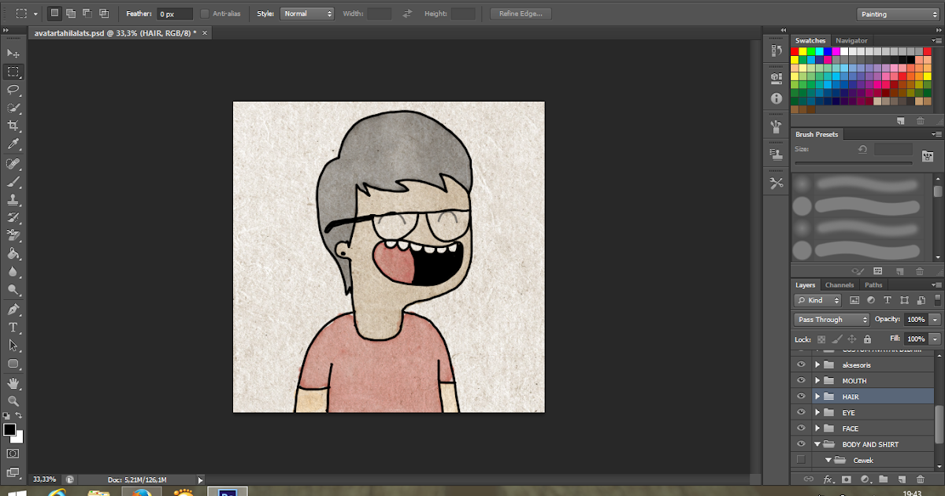Open the History panel icon

tap(776, 50)
